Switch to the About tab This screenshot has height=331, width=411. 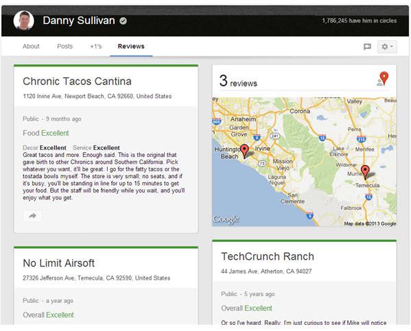pyautogui.click(x=31, y=47)
